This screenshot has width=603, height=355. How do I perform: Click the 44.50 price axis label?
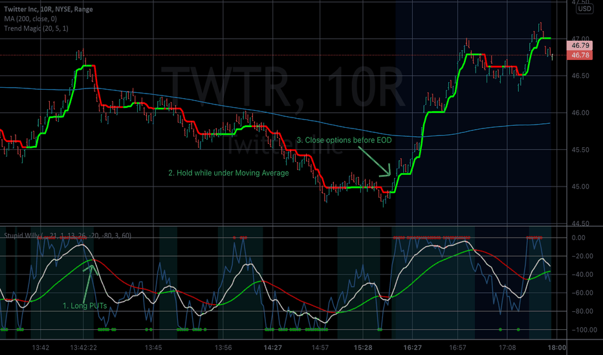[x=580, y=223]
